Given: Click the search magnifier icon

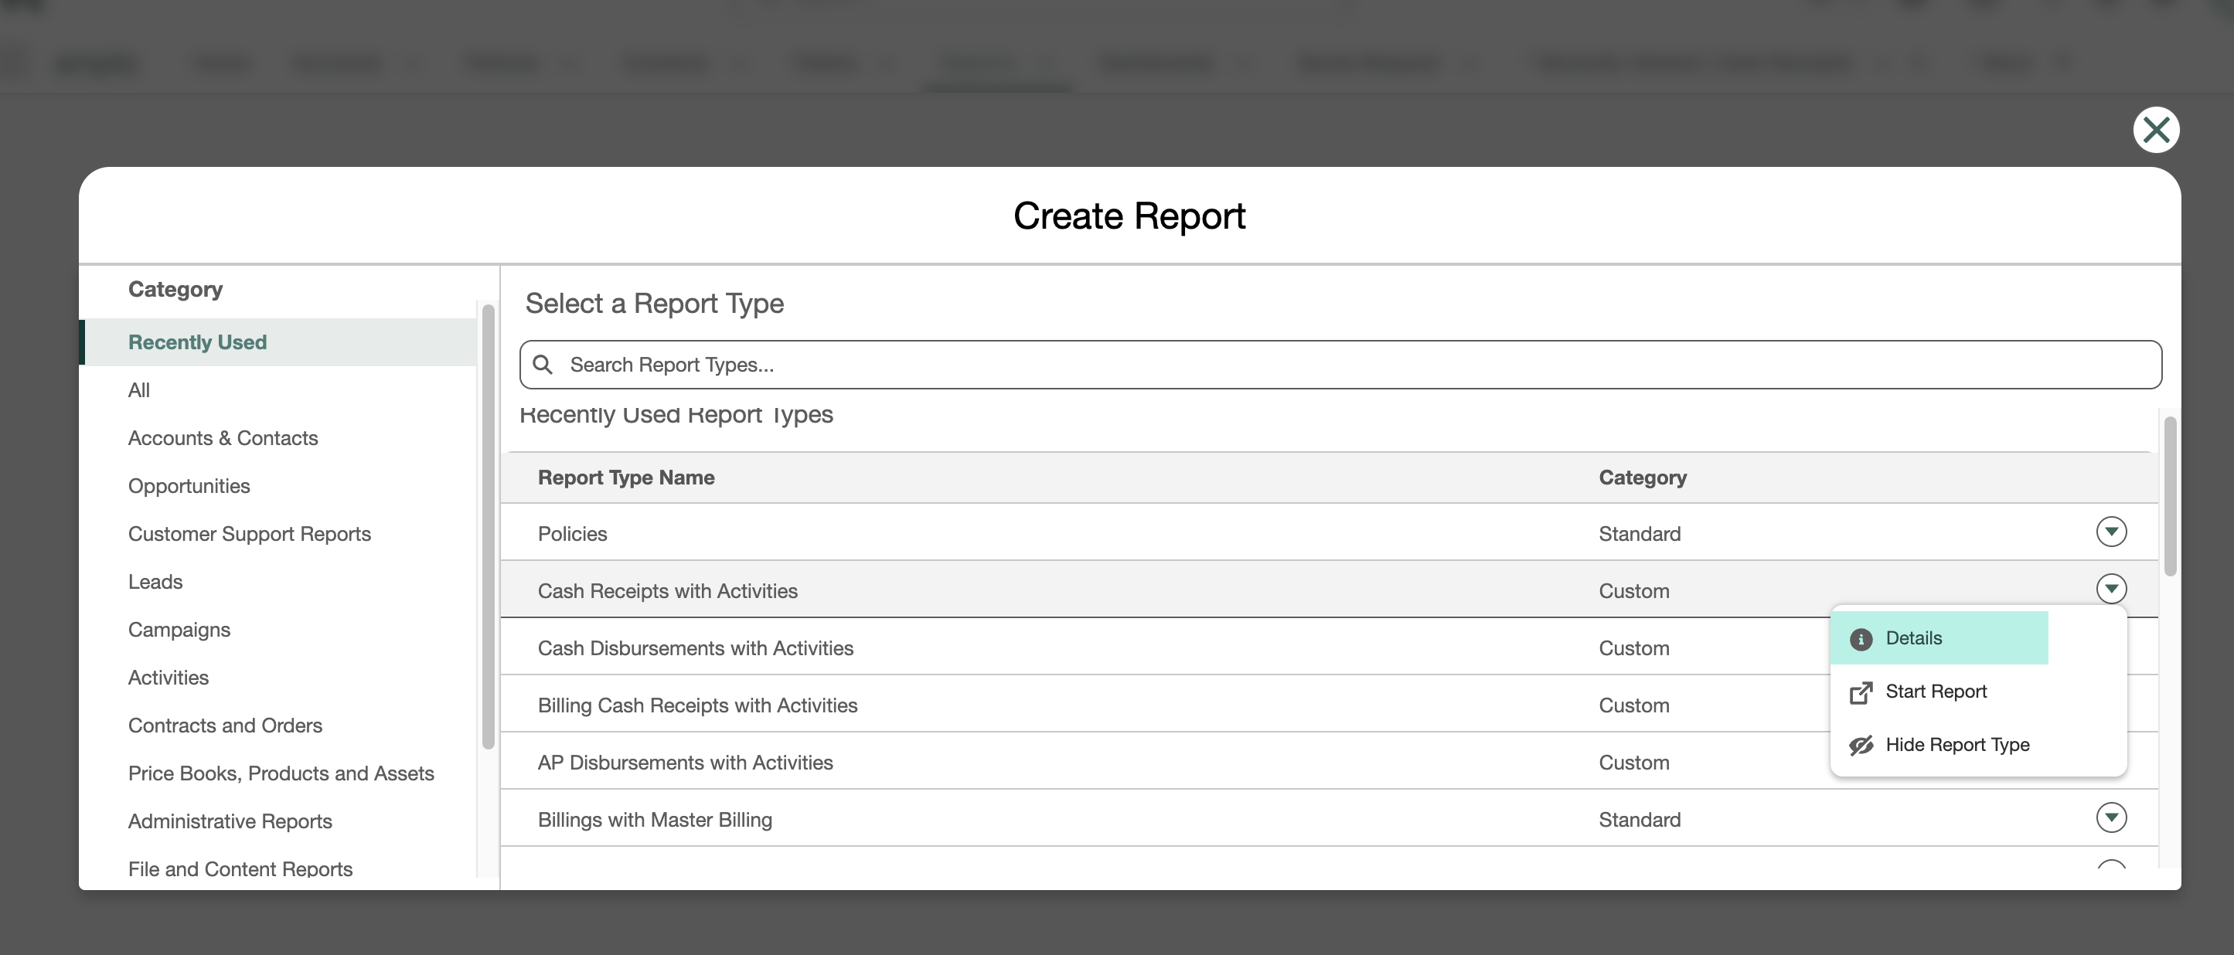Looking at the screenshot, I should [543, 365].
